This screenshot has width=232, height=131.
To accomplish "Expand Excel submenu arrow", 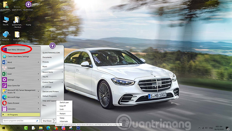I will point(39,74).
